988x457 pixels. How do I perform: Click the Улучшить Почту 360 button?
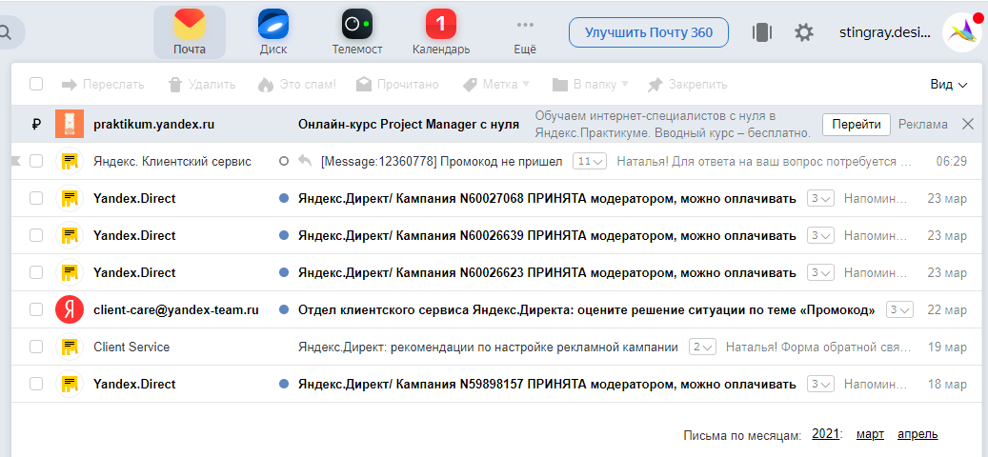[649, 32]
